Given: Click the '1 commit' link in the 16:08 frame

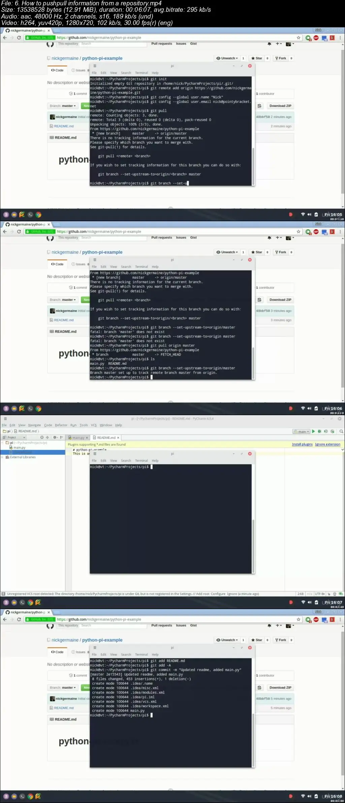Looking at the screenshot, I should pyautogui.click(x=78, y=676).
